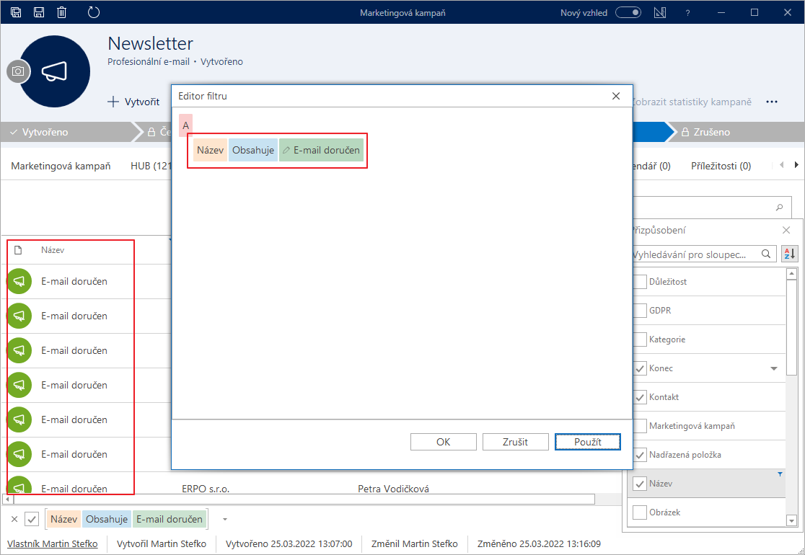Open the Příležitosti (0) tab
805x555 pixels.
[721, 166]
